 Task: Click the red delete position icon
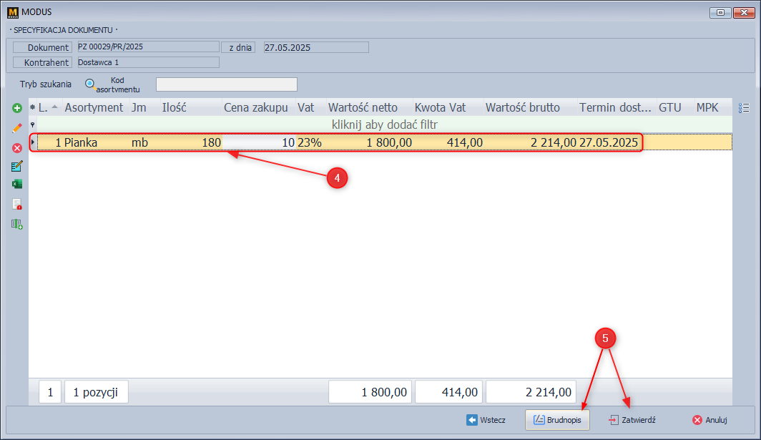tap(17, 148)
